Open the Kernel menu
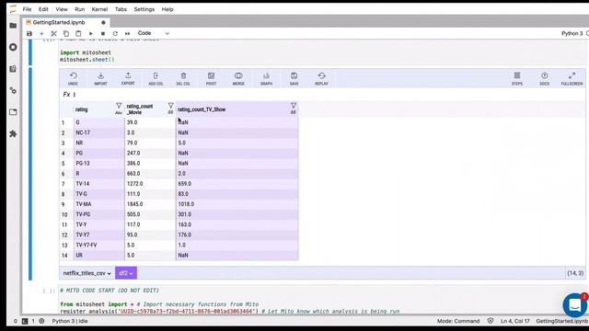 99,9
